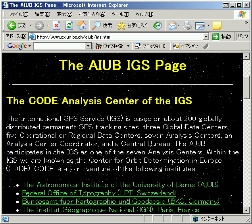This screenshot has width=252, height=224.
Task: Go to Home page icon
Action: coord(82,25)
